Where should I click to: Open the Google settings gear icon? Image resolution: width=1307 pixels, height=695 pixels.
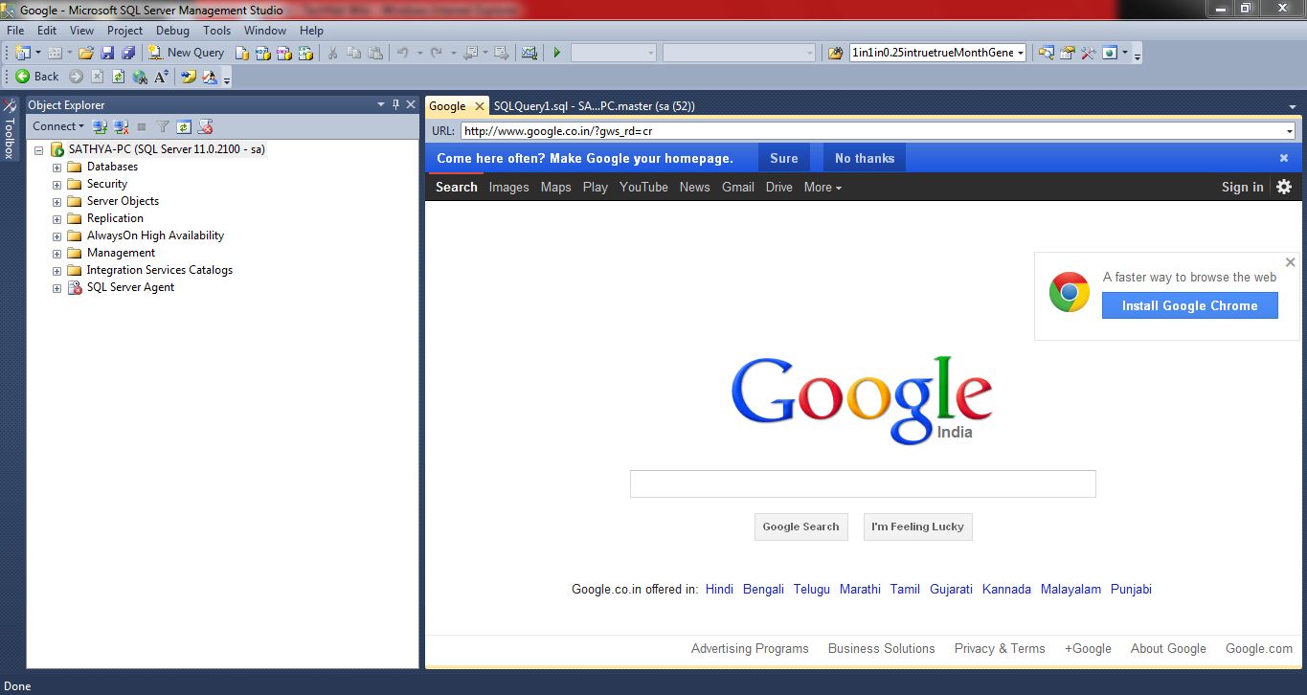click(x=1284, y=187)
